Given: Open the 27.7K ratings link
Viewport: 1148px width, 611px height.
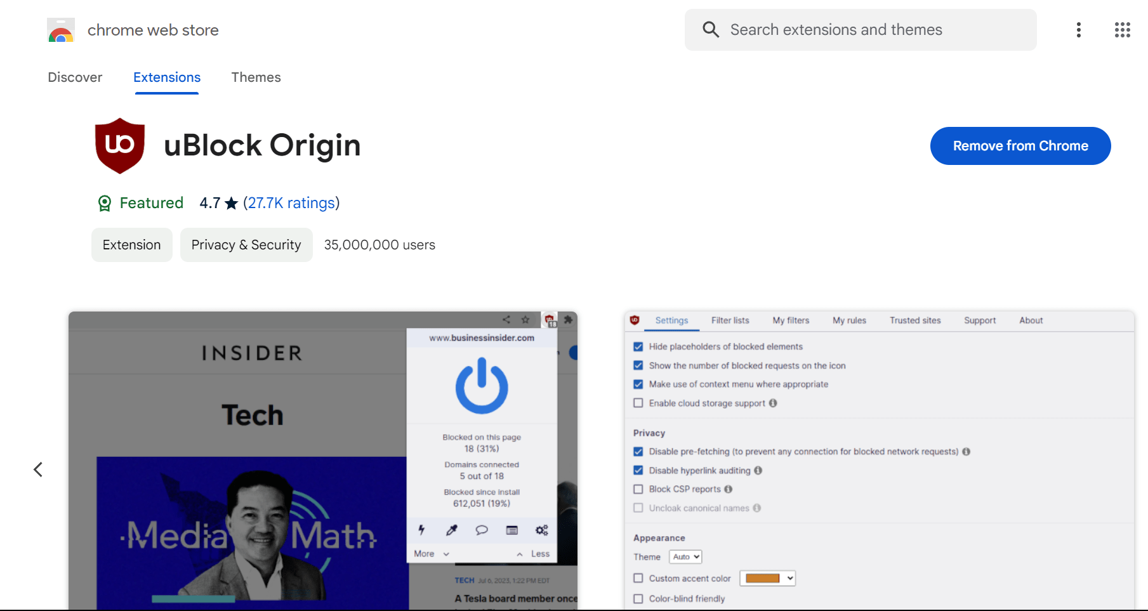Looking at the screenshot, I should coord(291,203).
